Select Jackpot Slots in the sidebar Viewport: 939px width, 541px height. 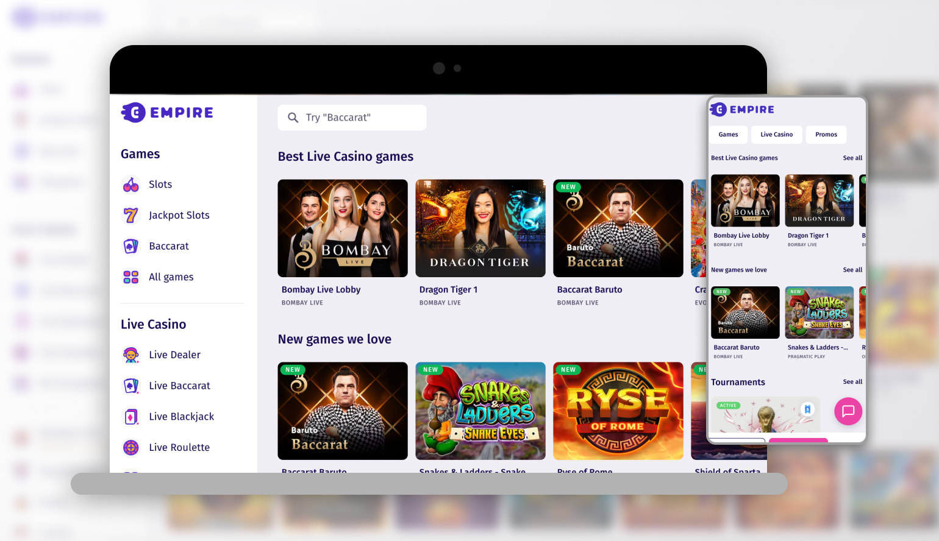coord(179,215)
